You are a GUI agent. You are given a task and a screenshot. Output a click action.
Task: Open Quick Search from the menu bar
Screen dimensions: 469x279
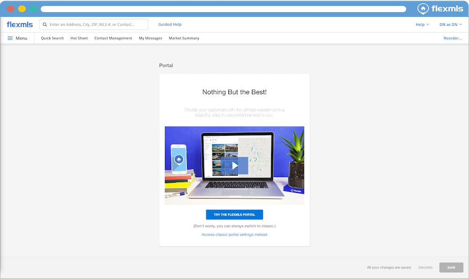(52, 38)
